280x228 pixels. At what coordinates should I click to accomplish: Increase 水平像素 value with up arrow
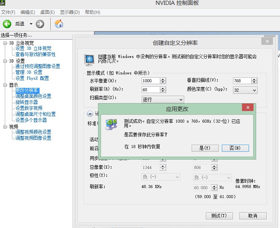tap(163, 79)
